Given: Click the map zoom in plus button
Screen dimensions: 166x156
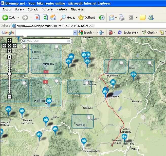Looking at the screenshot, I should (x=9, y=57).
